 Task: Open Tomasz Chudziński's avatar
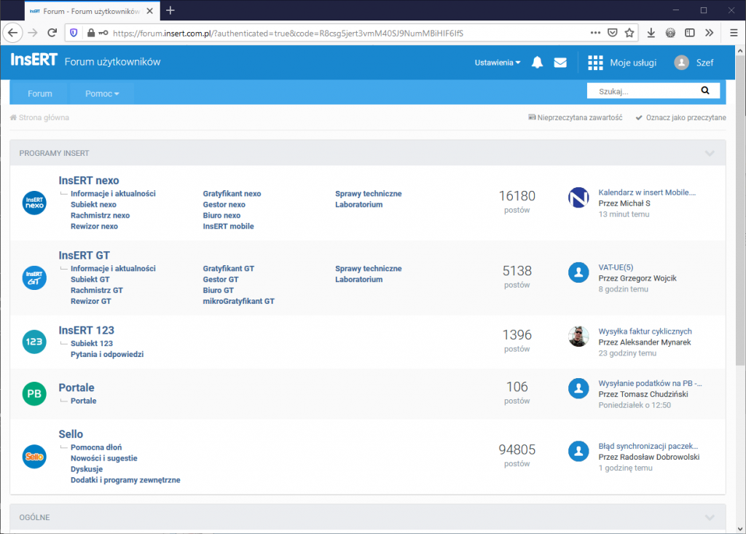(x=578, y=388)
